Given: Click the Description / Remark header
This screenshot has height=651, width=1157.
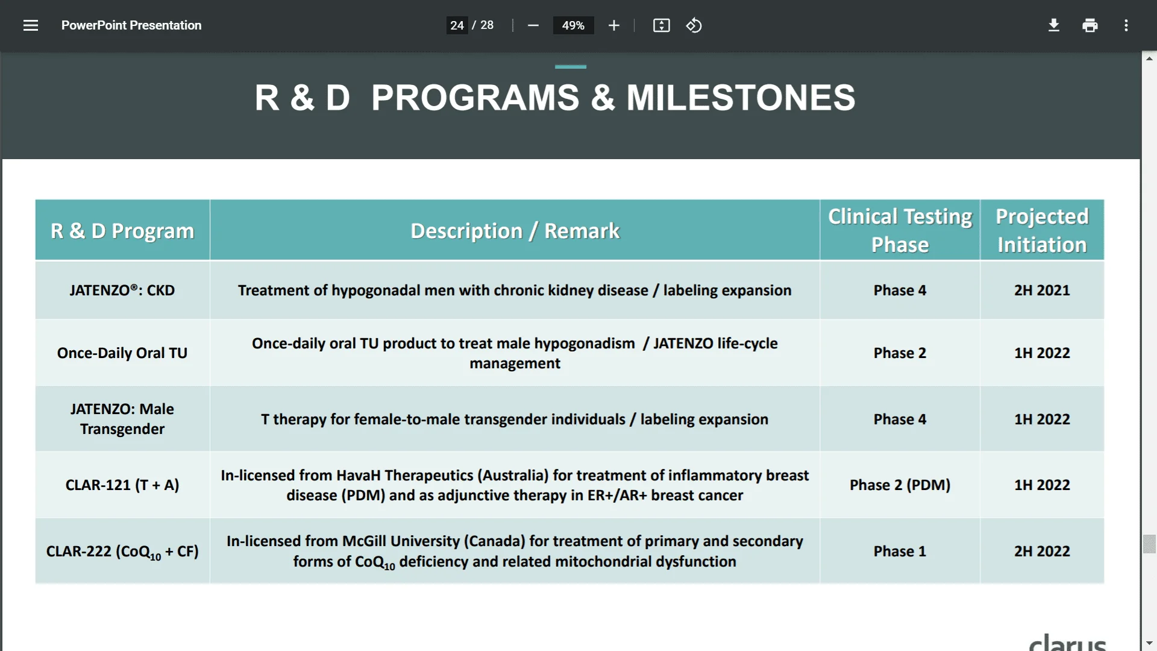Looking at the screenshot, I should (x=515, y=230).
